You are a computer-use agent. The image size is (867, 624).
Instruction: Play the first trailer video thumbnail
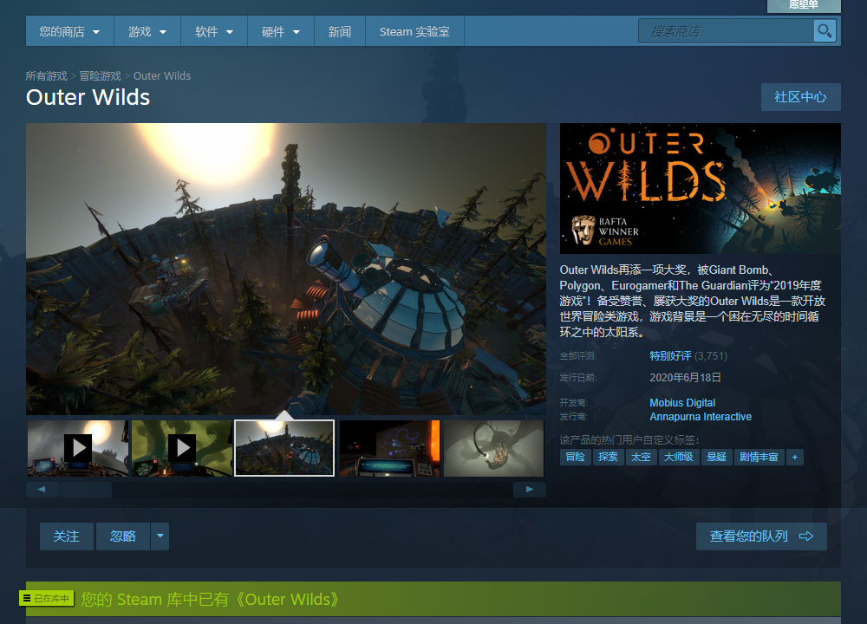coord(78,448)
